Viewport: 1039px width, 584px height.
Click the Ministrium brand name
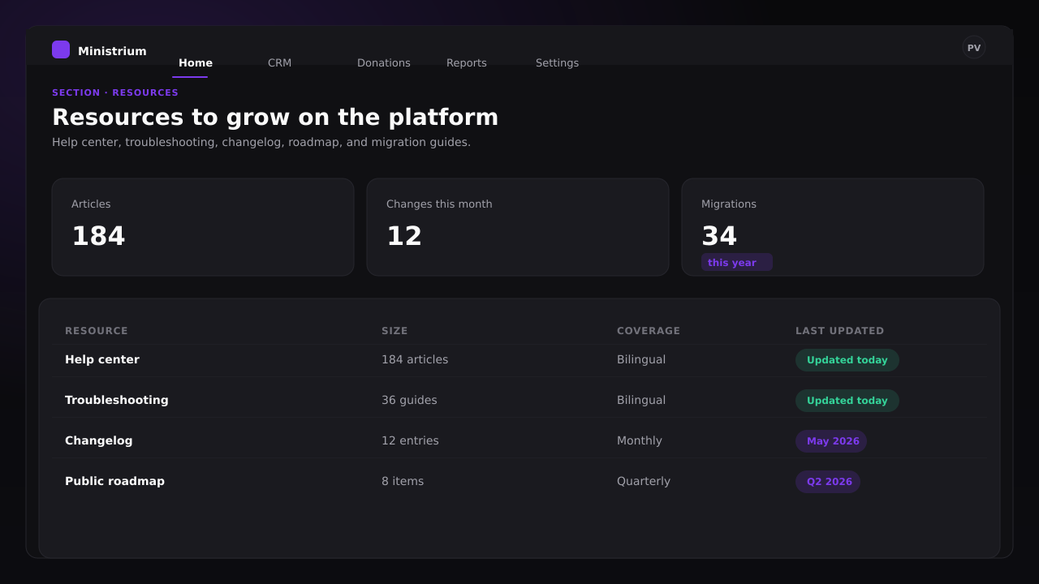click(x=112, y=51)
